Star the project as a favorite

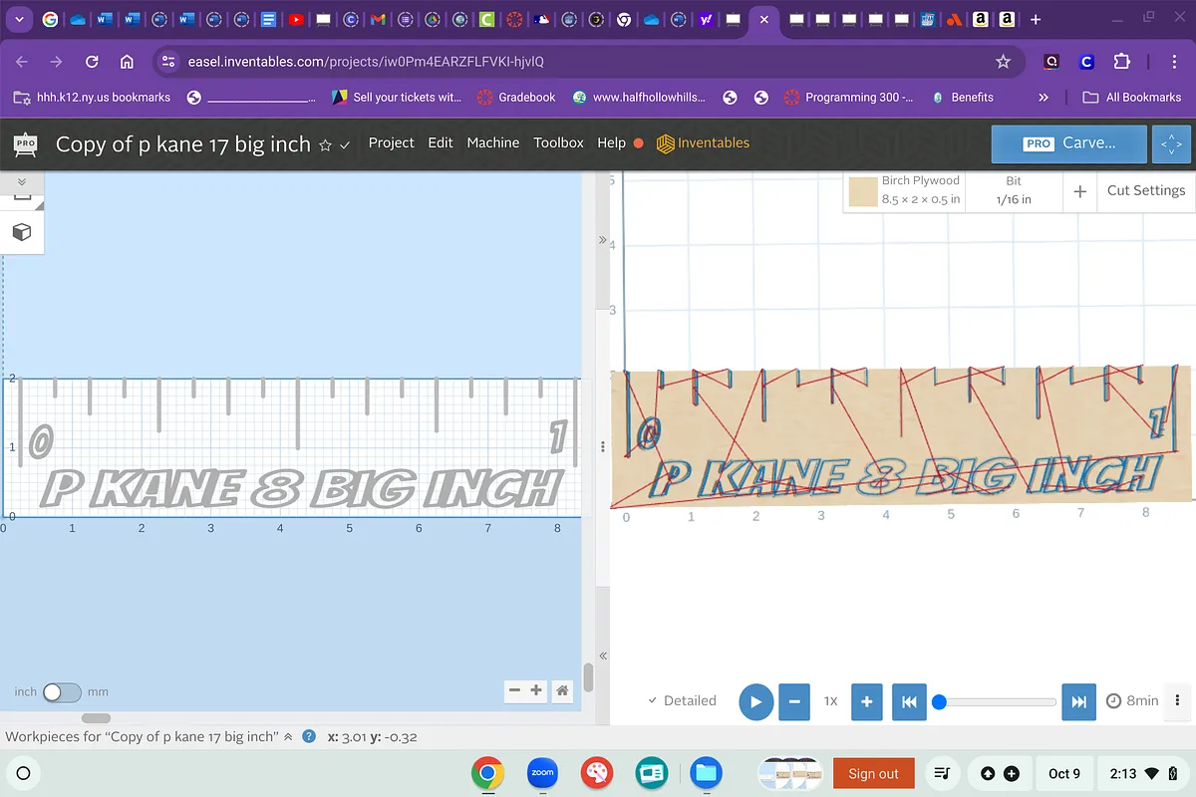[x=325, y=144]
